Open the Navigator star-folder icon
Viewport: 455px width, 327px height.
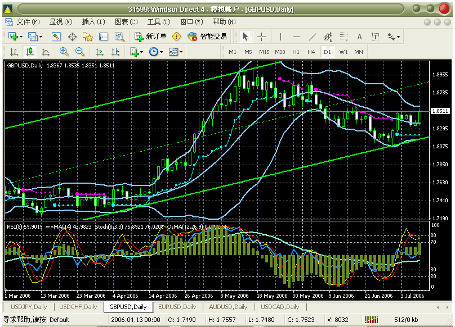click(88, 37)
